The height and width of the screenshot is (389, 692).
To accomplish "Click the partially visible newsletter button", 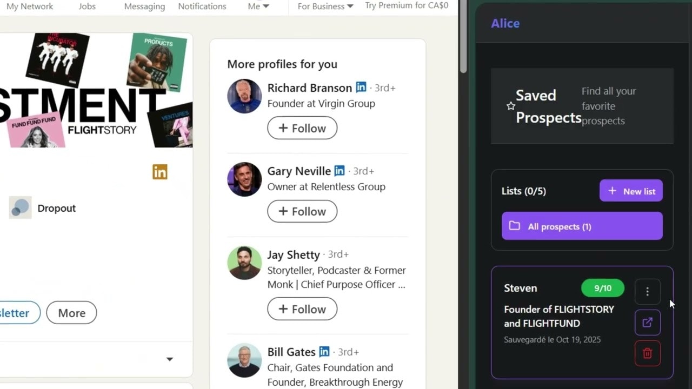I will tap(19, 313).
